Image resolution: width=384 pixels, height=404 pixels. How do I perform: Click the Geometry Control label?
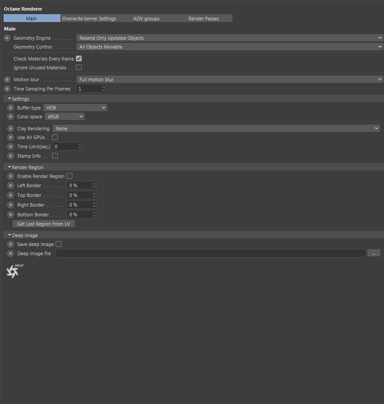(33, 47)
